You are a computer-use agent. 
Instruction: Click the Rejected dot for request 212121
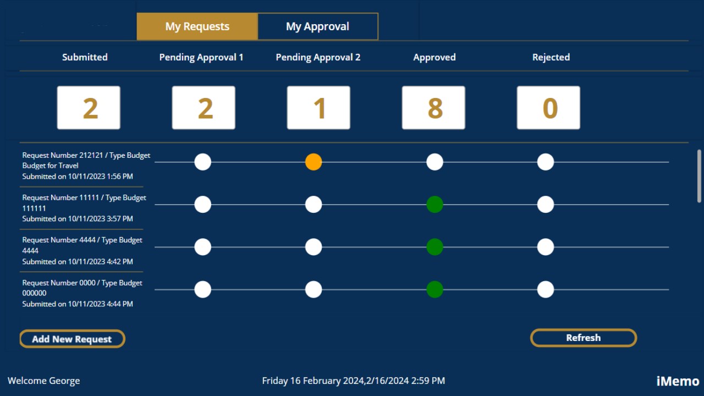coord(546,162)
